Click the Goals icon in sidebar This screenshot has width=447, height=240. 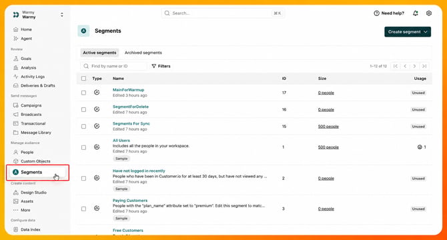coord(16,59)
